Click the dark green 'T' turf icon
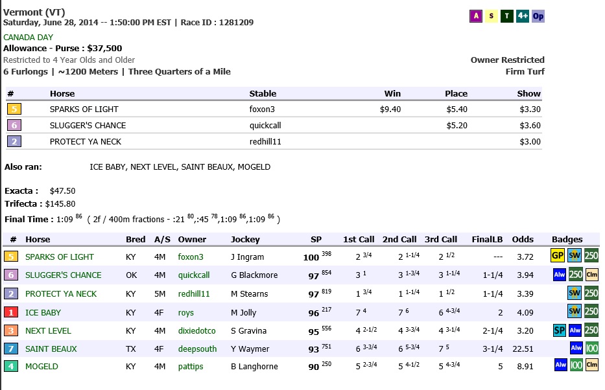This screenshot has height=390, width=605. tap(506, 17)
